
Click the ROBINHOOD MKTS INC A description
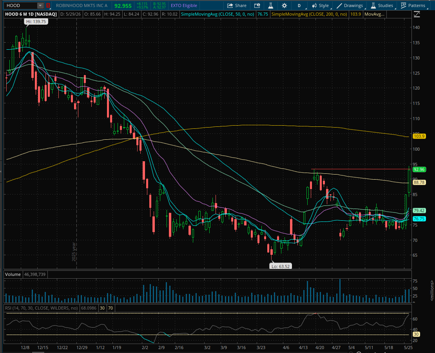(x=82, y=5)
